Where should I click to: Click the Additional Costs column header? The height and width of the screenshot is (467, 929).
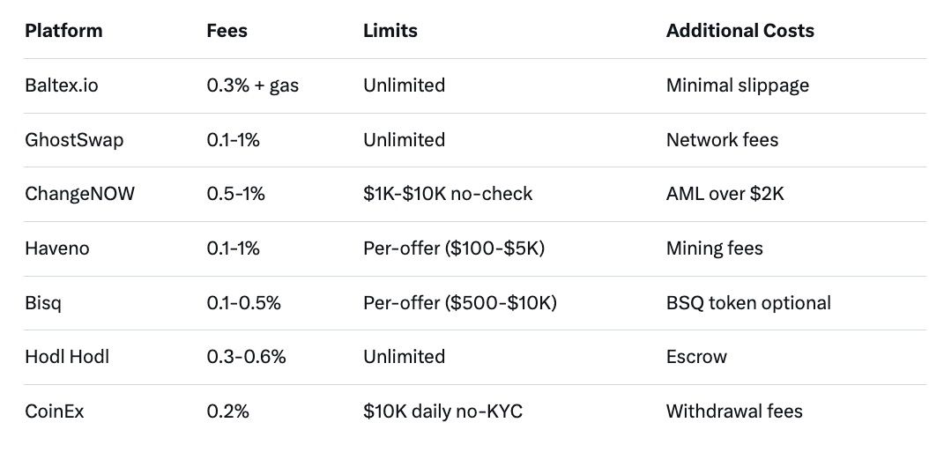point(739,31)
